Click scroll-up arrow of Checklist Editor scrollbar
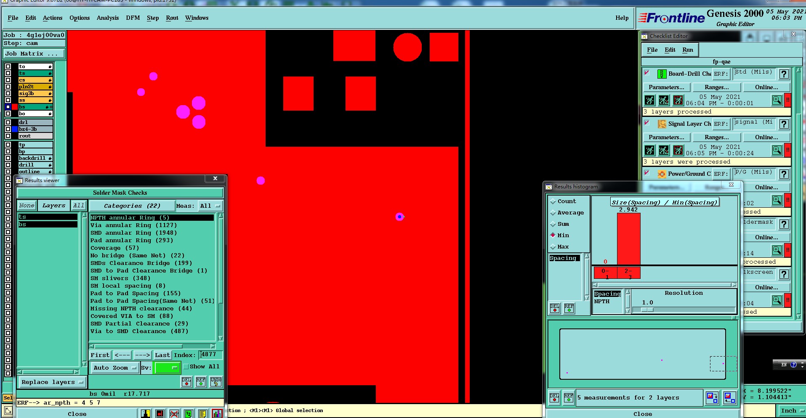 click(x=798, y=71)
